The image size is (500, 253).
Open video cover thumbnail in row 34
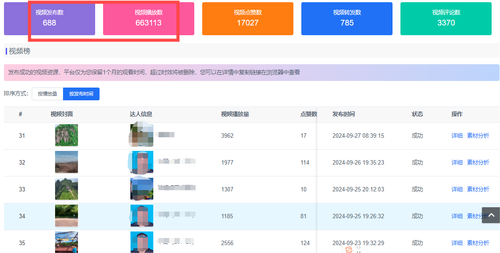(67, 216)
